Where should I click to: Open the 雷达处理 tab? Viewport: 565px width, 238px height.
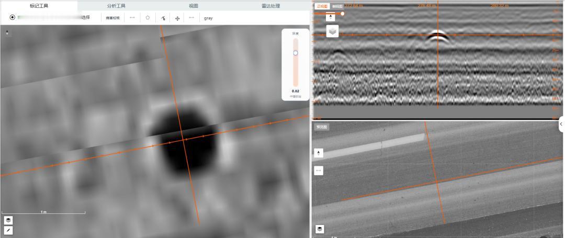click(x=270, y=6)
